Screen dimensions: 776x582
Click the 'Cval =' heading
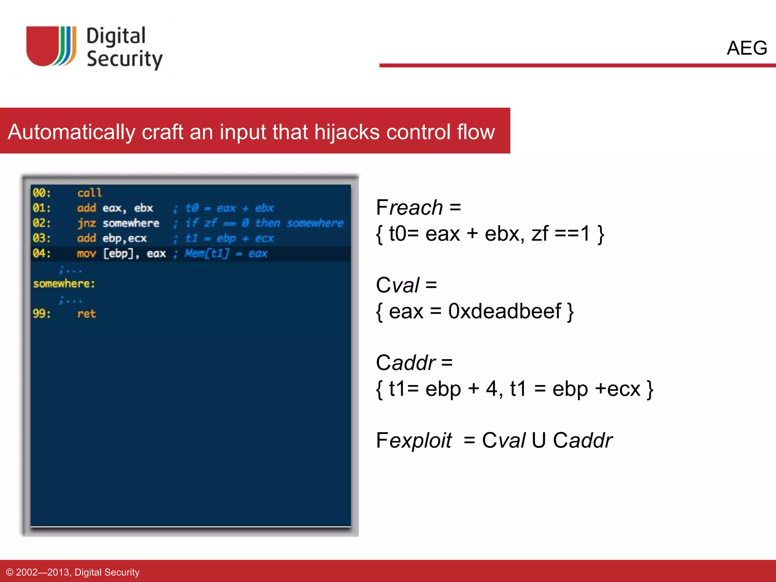click(x=406, y=285)
